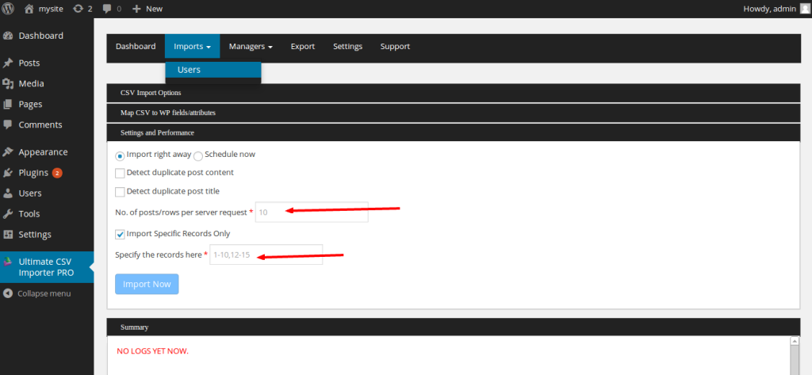Open the Export tab
The image size is (812, 375).
tap(303, 46)
